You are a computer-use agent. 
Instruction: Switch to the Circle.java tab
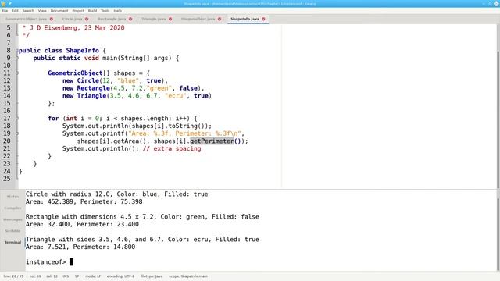pyautogui.click(x=73, y=19)
